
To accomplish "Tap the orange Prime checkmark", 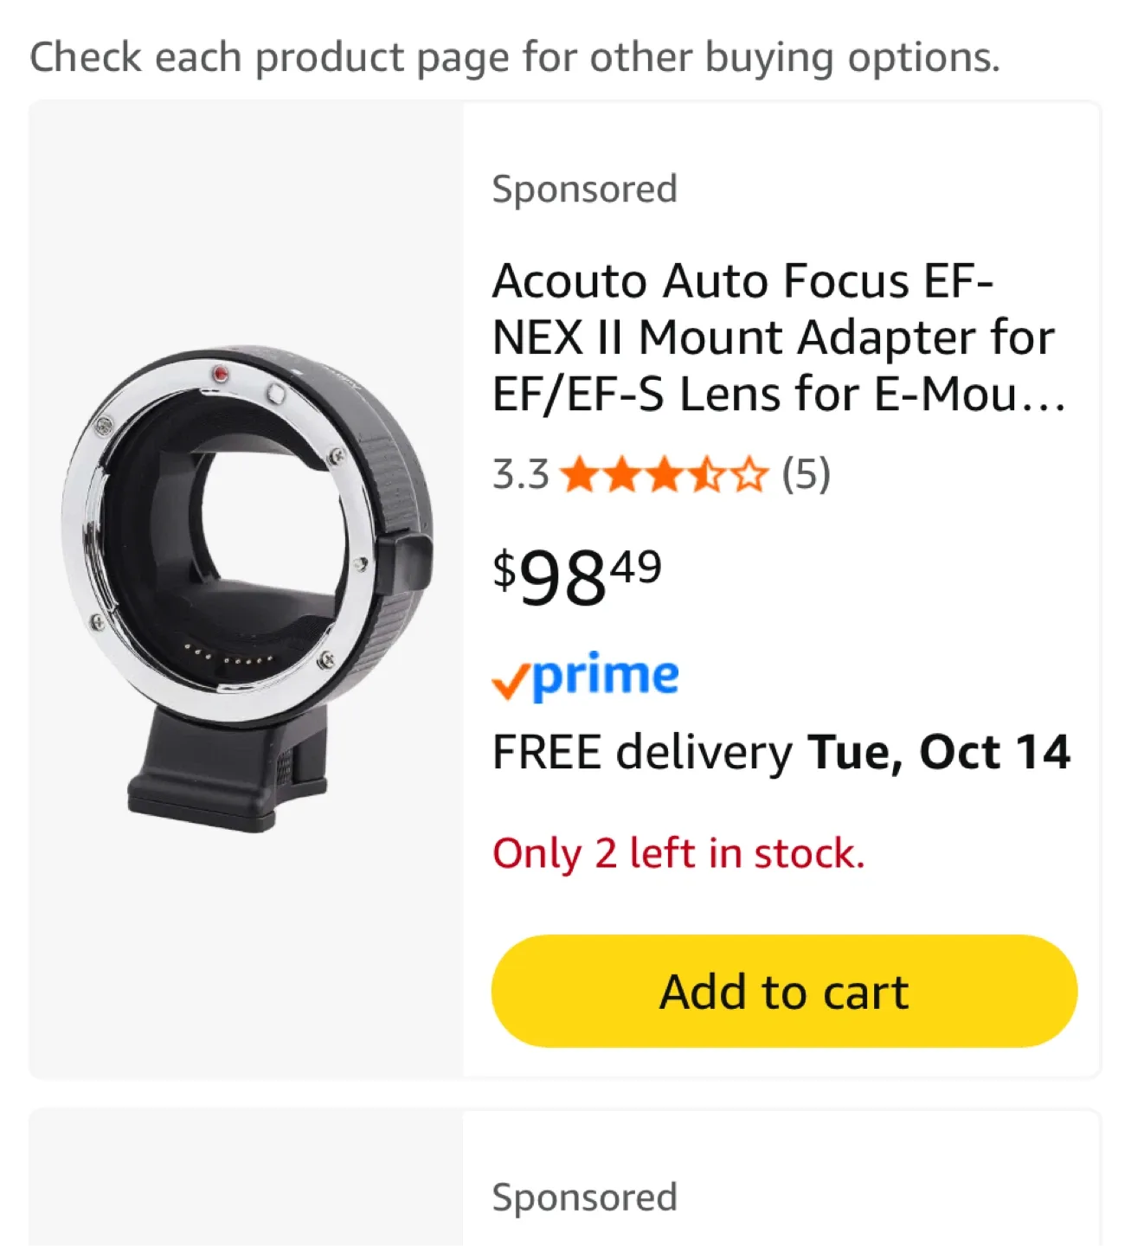I will click(510, 683).
